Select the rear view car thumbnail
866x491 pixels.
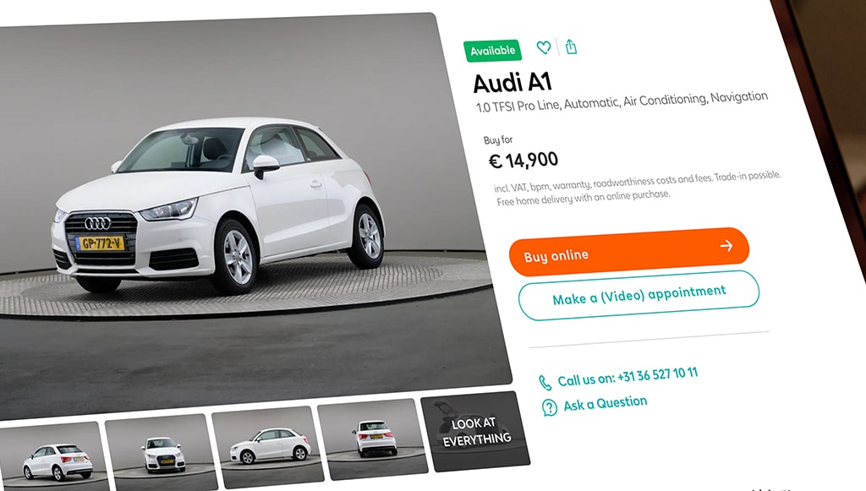coord(373,438)
